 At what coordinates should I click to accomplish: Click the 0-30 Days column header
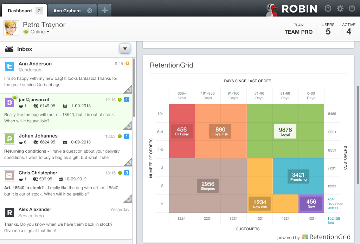pos(311,96)
